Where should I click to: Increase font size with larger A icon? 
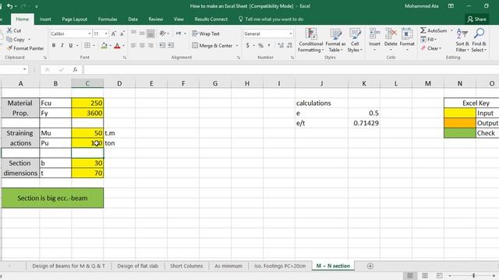coord(114,33)
